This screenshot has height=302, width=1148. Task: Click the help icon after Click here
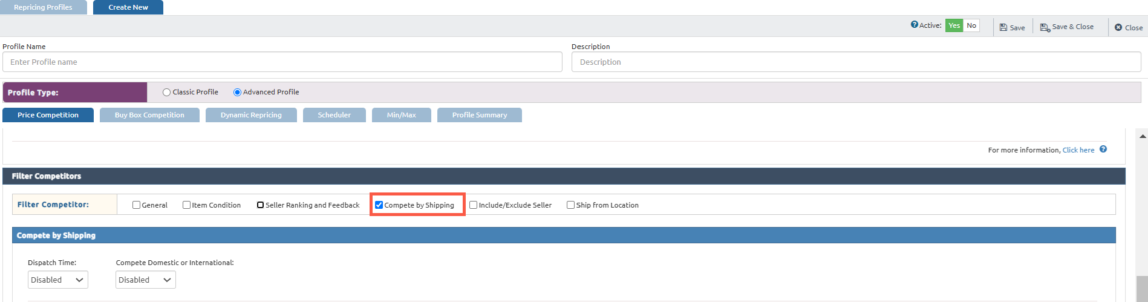click(x=1103, y=149)
